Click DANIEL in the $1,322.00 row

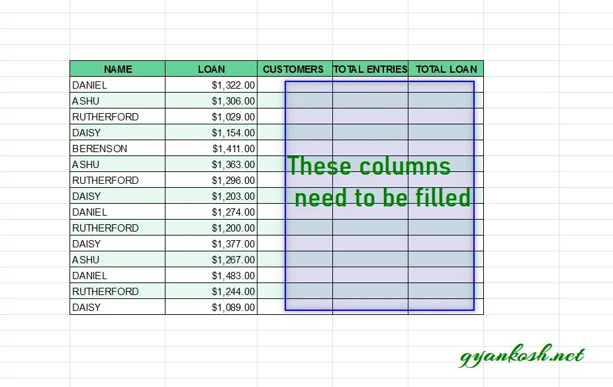point(118,85)
